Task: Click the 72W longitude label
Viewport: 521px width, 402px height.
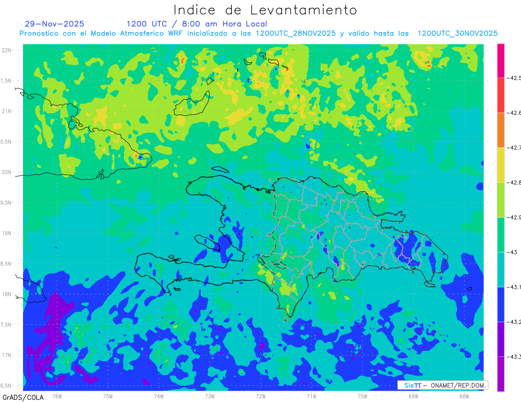Action: pyautogui.click(x=260, y=396)
